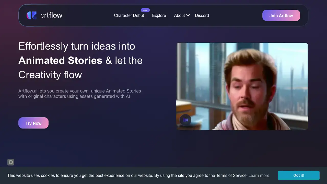327x184 pixels.
Task: Toggle the sound bars icon on video
Action: point(185,120)
